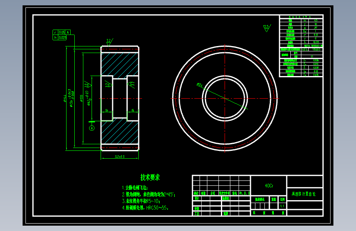Screen dimensions: 356x231
Task: Select the 技术要求 heading
Action: click(x=150, y=177)
